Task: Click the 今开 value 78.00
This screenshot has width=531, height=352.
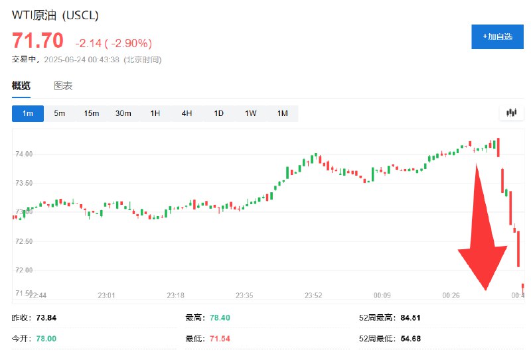Action: coord(46,339)
